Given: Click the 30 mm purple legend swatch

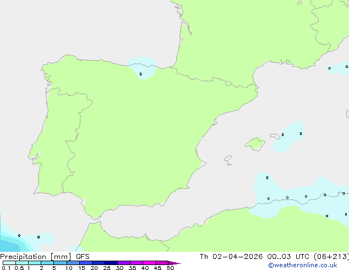Looking at the screenshot, I should 124,263.
